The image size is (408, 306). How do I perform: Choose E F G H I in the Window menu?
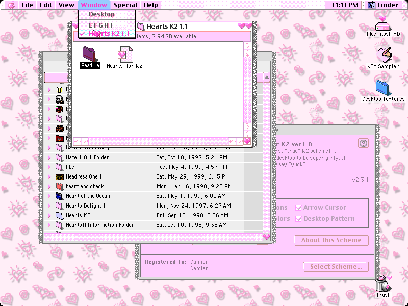point(107,25)
